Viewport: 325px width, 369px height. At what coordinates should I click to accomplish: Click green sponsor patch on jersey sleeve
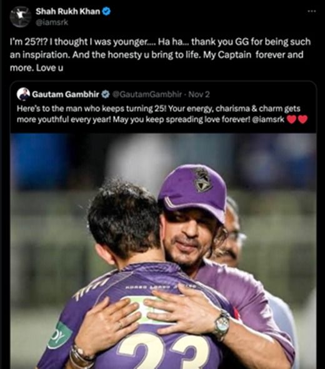click(x=59, y=336)
